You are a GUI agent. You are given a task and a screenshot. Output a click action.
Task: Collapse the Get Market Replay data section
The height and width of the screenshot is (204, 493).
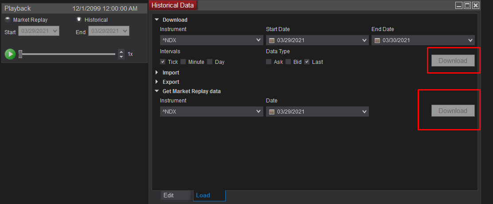tap(157, 91)
